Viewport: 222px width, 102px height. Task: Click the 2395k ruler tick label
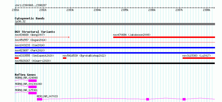125,10
